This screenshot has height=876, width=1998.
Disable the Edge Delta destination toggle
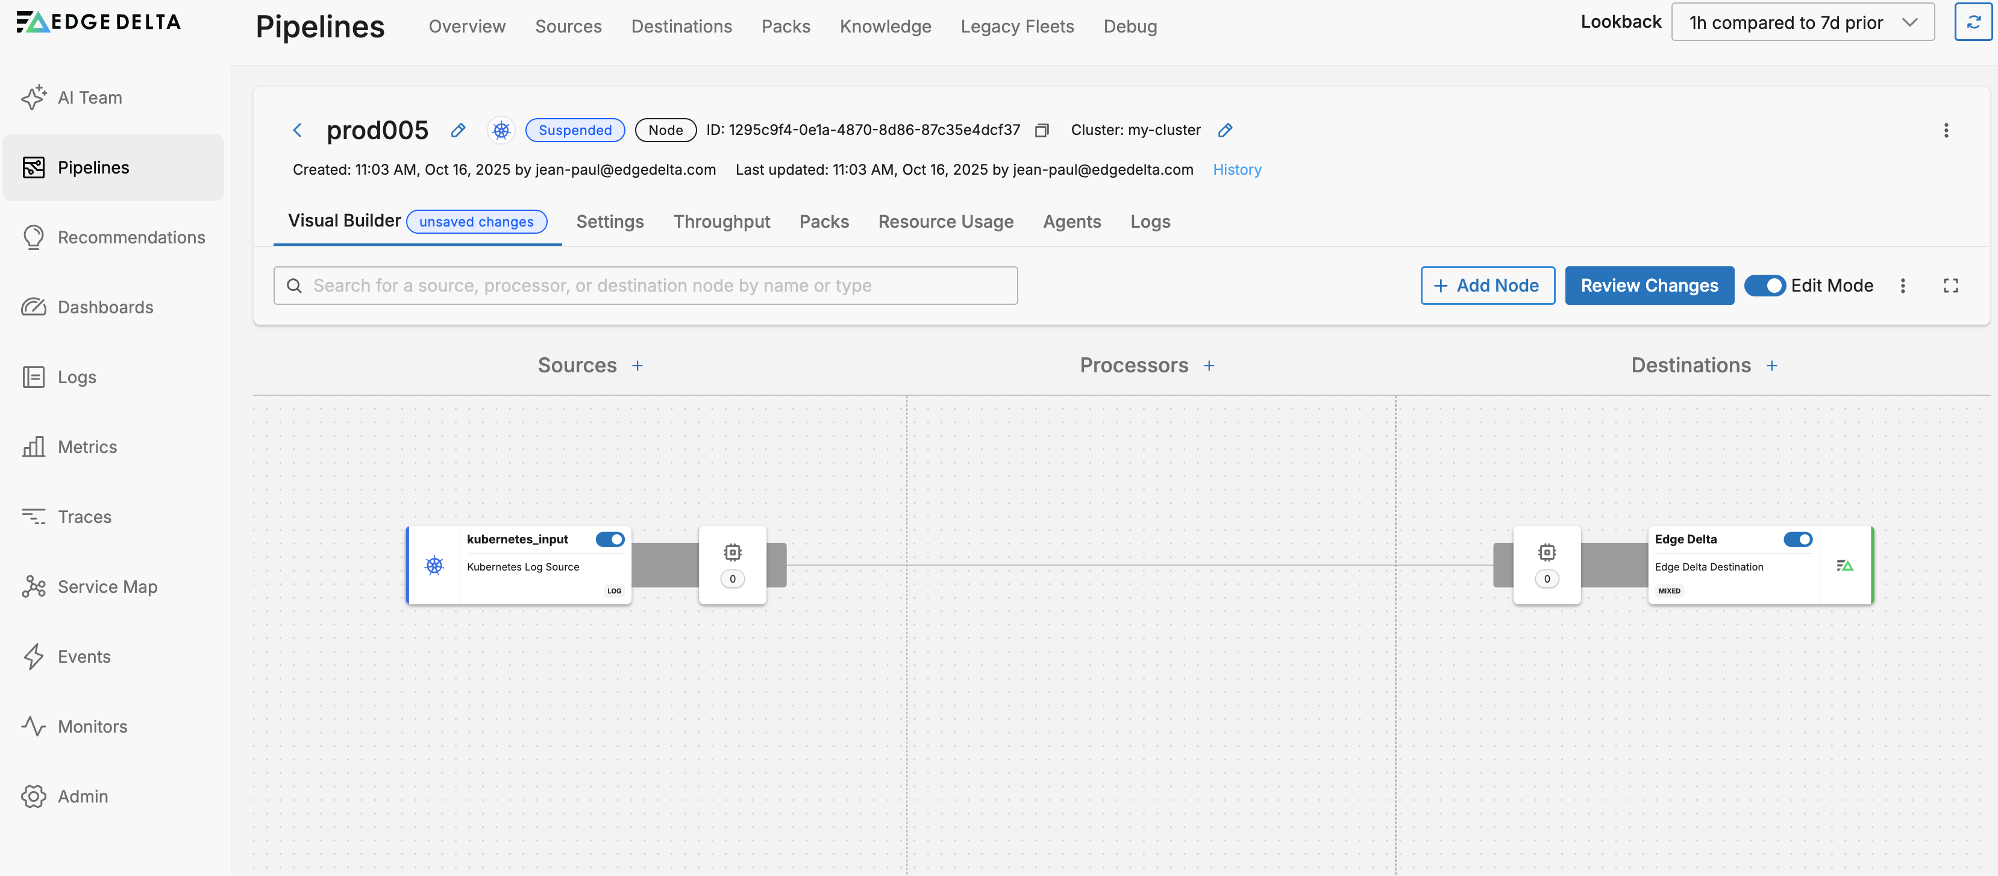(x=1797, y=540)
